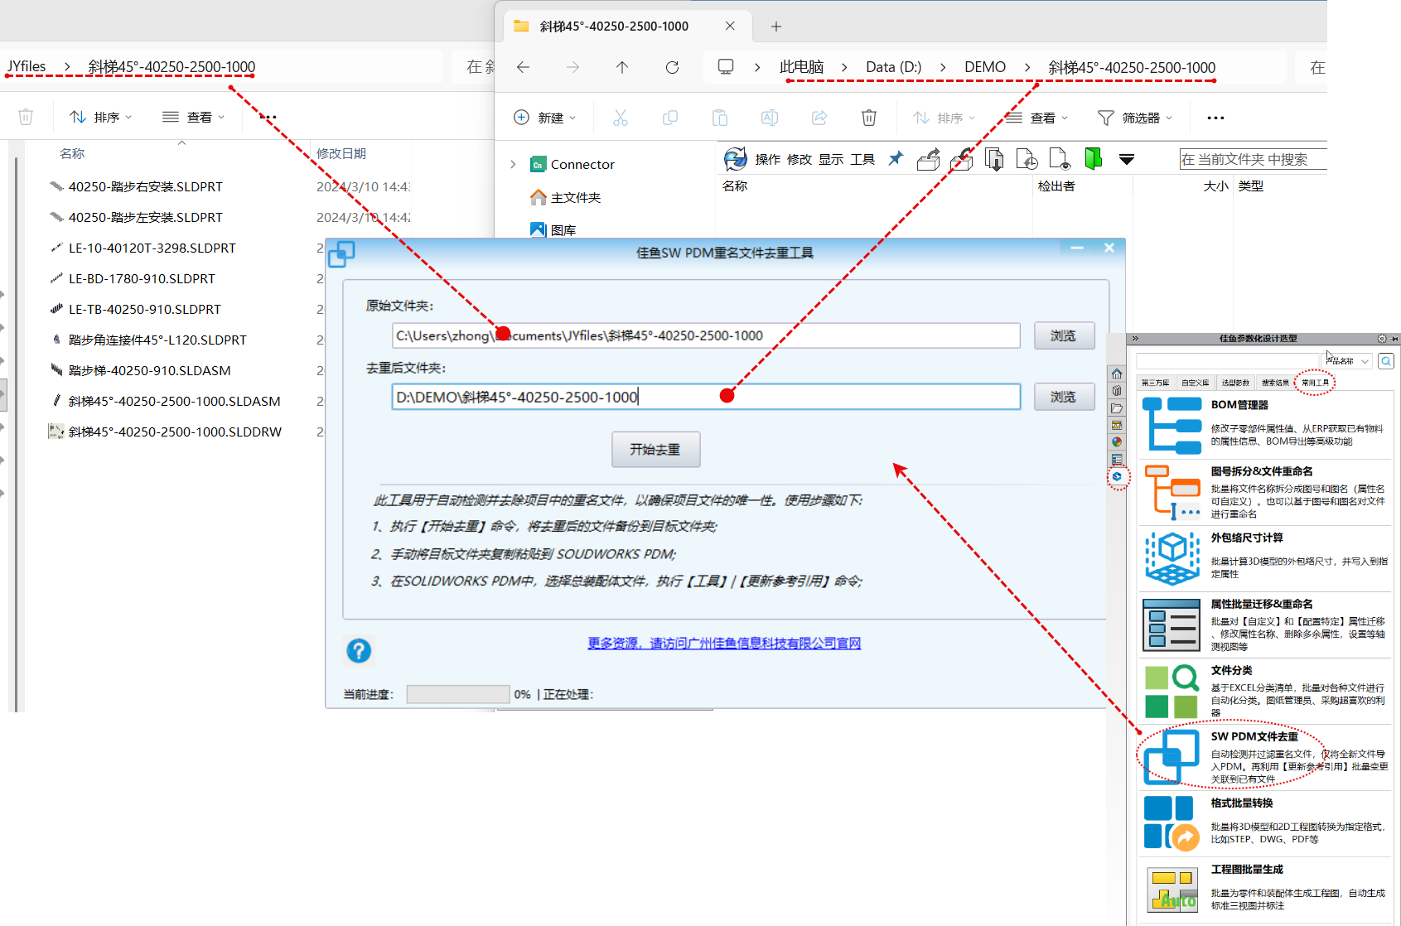1401x926 pixels.
Task: Open the 筛选器 dropdown in Explorer toolbar
Action: coord(1135,118)
